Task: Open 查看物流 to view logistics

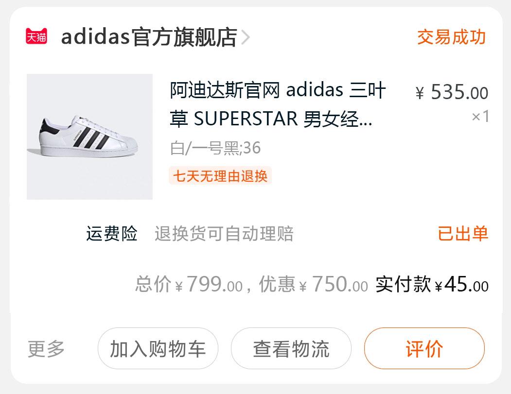Action: pos(291,348)
